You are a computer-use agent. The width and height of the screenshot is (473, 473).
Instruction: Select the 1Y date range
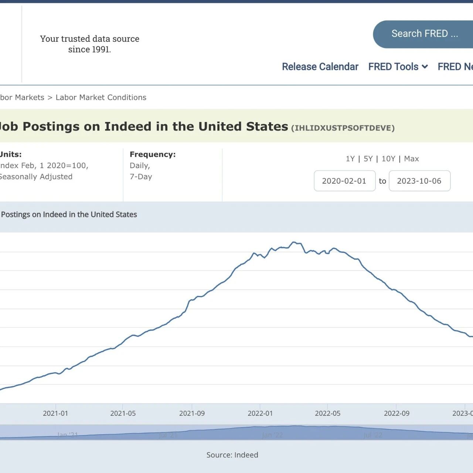pyautogui.click(x=350, y=159)
